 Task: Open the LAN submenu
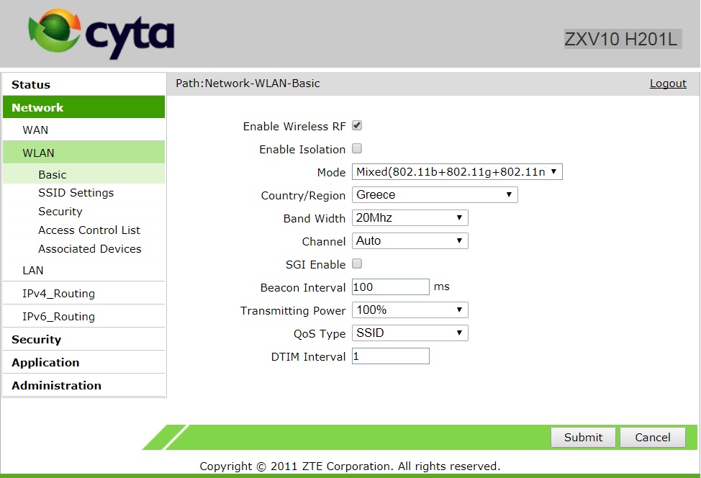pyautogui.click(x=84, y=271)
